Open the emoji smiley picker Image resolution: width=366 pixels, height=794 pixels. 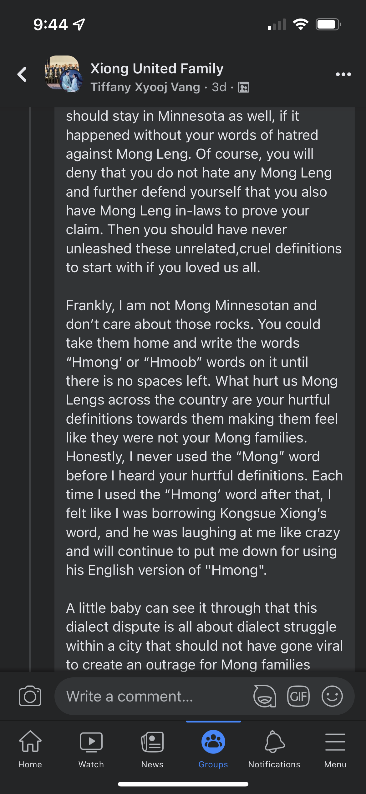[332, 696]
